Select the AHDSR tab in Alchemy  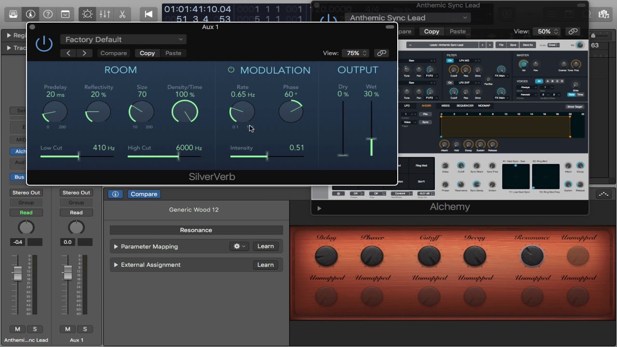point(426,106)
